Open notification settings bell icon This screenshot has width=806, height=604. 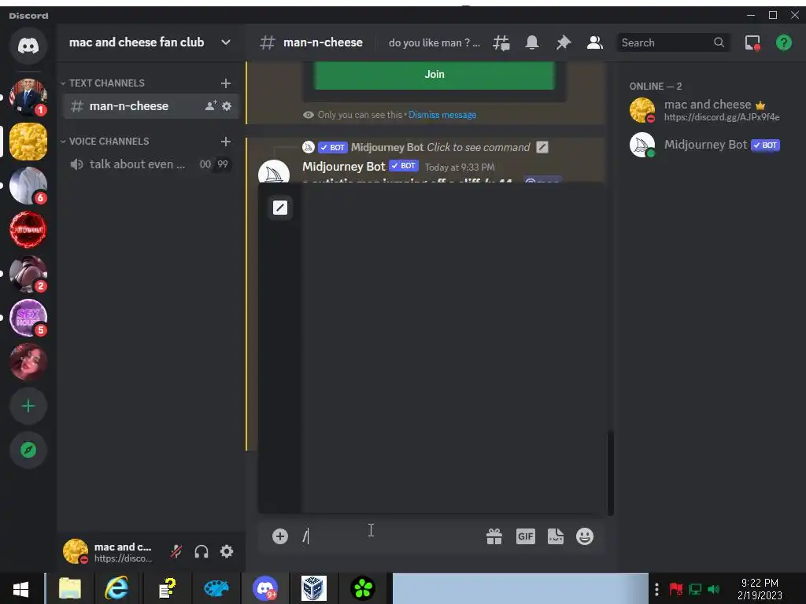point(532,42)
